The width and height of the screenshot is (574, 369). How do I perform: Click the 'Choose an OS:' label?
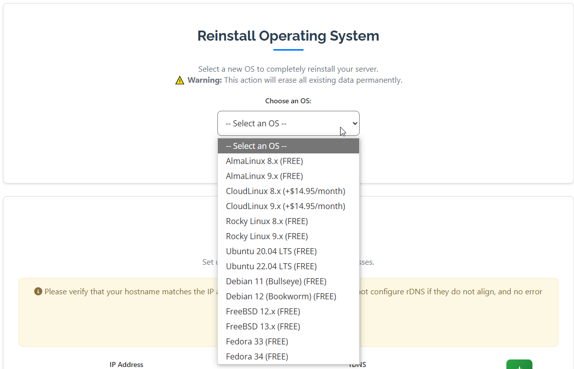288,101
